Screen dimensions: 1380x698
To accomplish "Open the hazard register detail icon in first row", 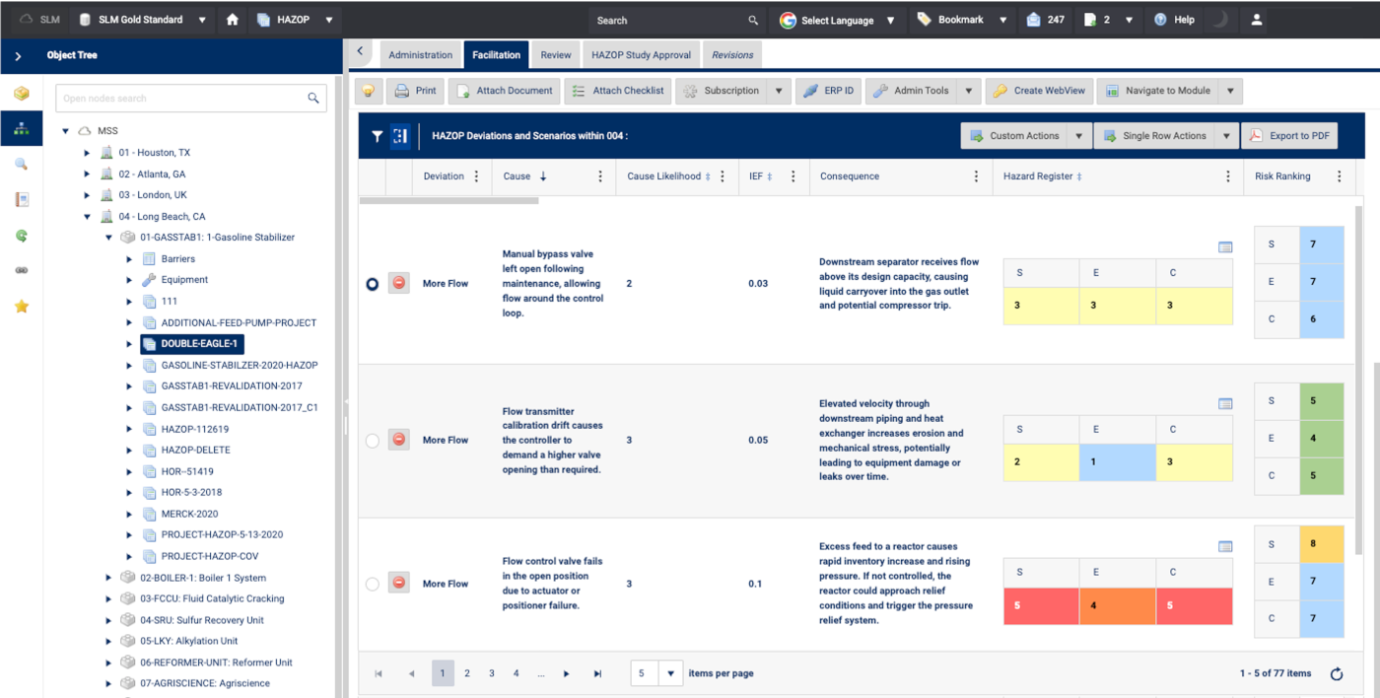I will point(1225,246).
